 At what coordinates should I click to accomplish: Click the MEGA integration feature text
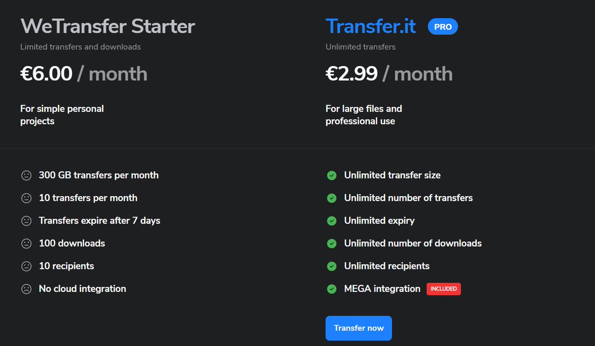pyautogui.click(x=382, y=288)
